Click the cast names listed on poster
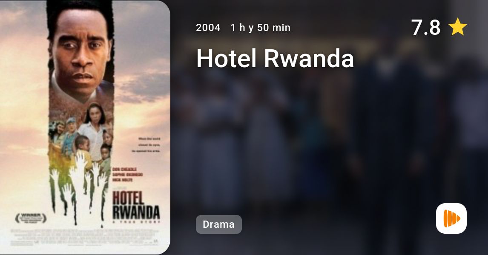Screen dimensions: 488x255 [x=127, y=175]
